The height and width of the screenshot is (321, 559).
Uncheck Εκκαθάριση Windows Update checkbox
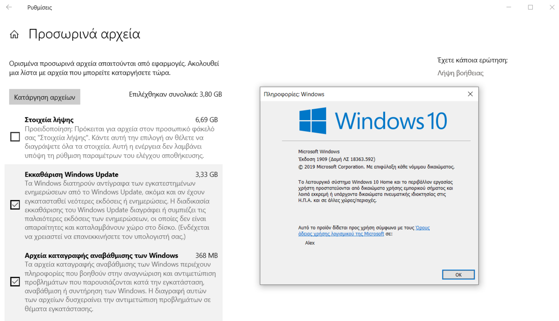[15, 204]
